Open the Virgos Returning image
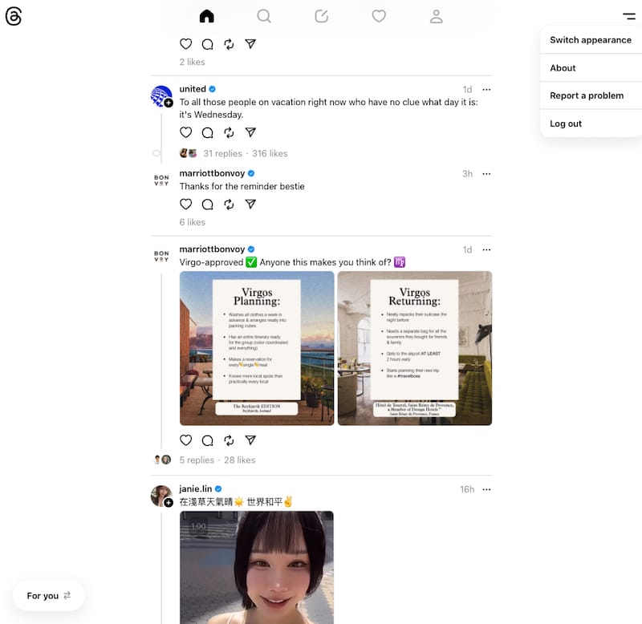This screenshot has height=624, width=642. [415, 348]
